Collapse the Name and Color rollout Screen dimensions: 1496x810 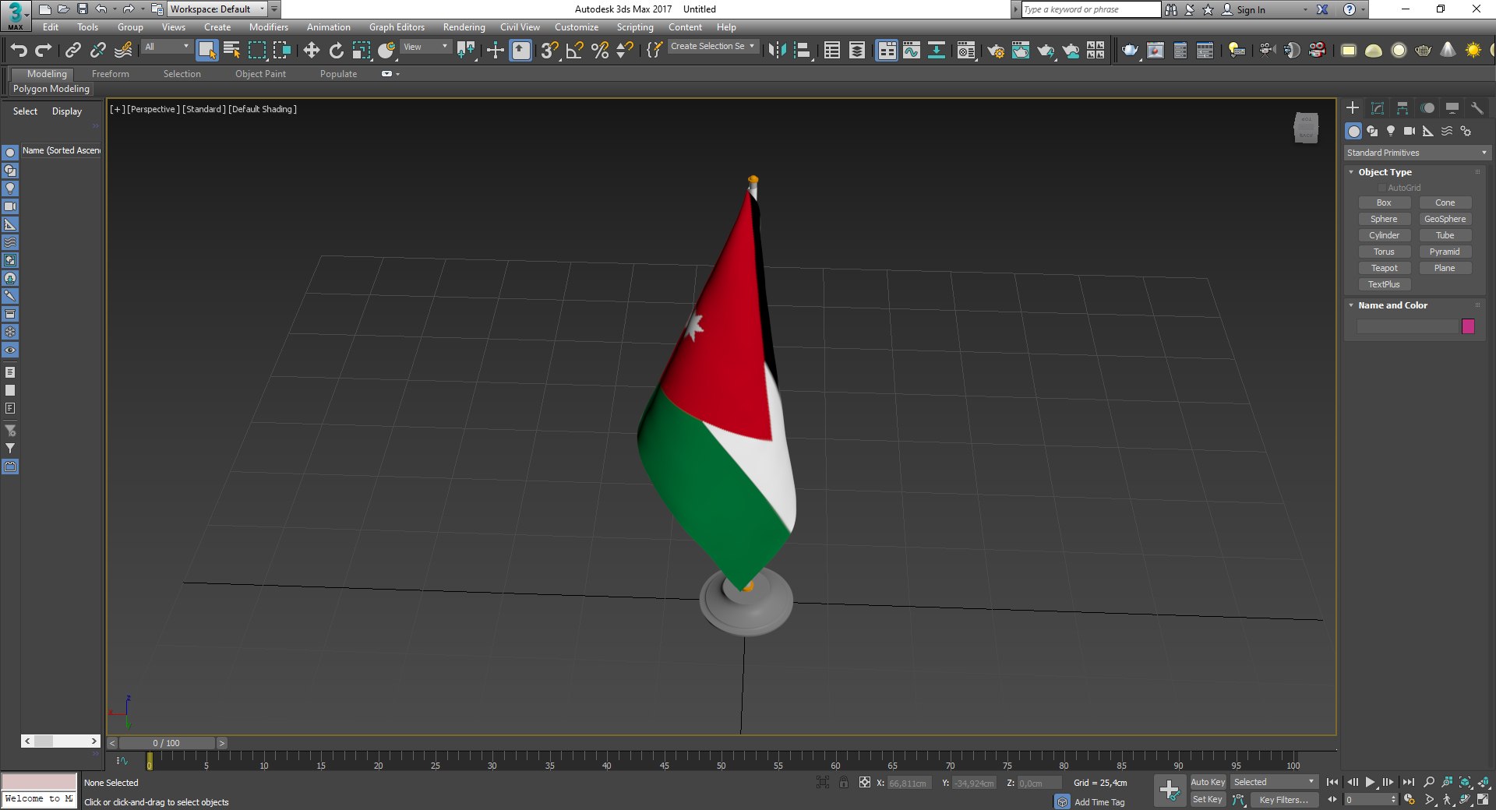click(1392, 305)
